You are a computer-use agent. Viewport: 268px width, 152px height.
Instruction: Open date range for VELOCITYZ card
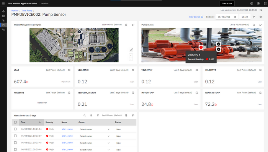click(260, 70)
